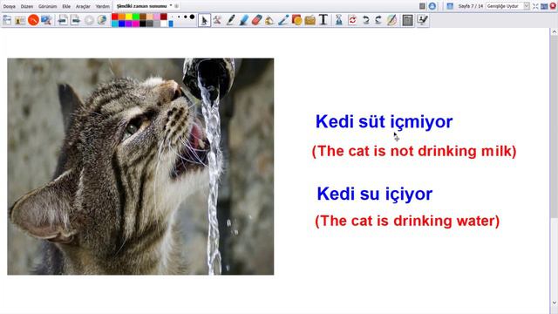This screenshot has width=558, height=314.
Task: Close the 'Şimdiki zaman sunumu' tab
Action: click(x=176, y=6)
